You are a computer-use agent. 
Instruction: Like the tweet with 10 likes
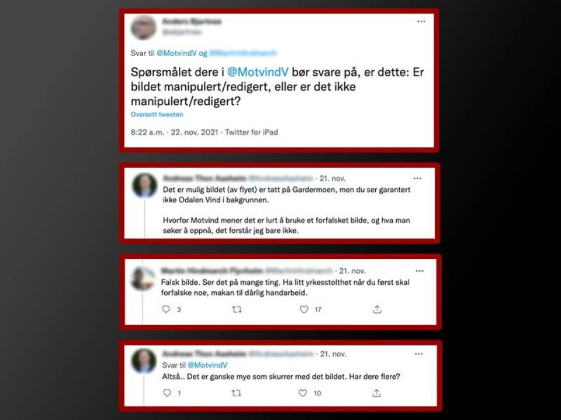point(303,393)
